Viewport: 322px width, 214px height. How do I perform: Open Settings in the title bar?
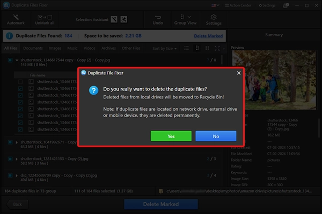coord(267,5)
